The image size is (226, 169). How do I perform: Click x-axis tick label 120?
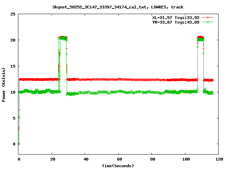pos(219,159)
